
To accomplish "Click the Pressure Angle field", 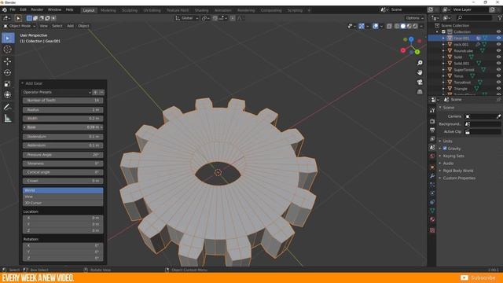I will tap(63, 155).
